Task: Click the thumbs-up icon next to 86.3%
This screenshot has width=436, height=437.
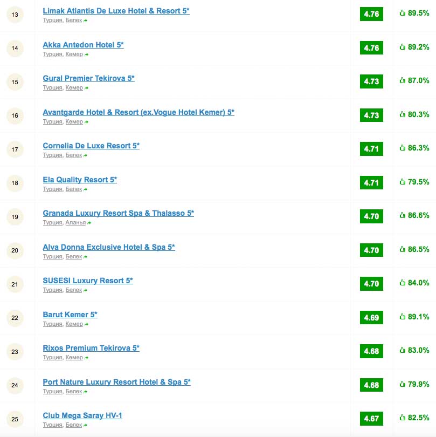Action: coord(402,148)
